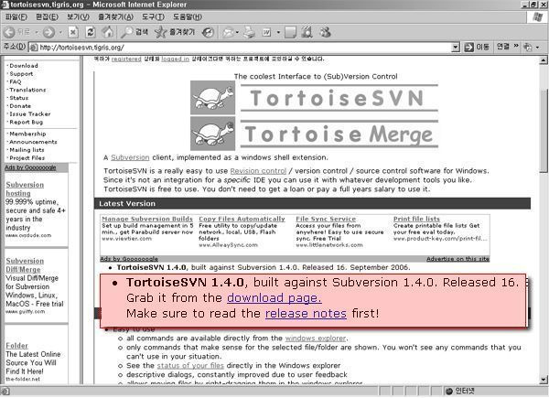Click the Advertise on this site link
Screen dimensions: 549x398
click(457, 259)
